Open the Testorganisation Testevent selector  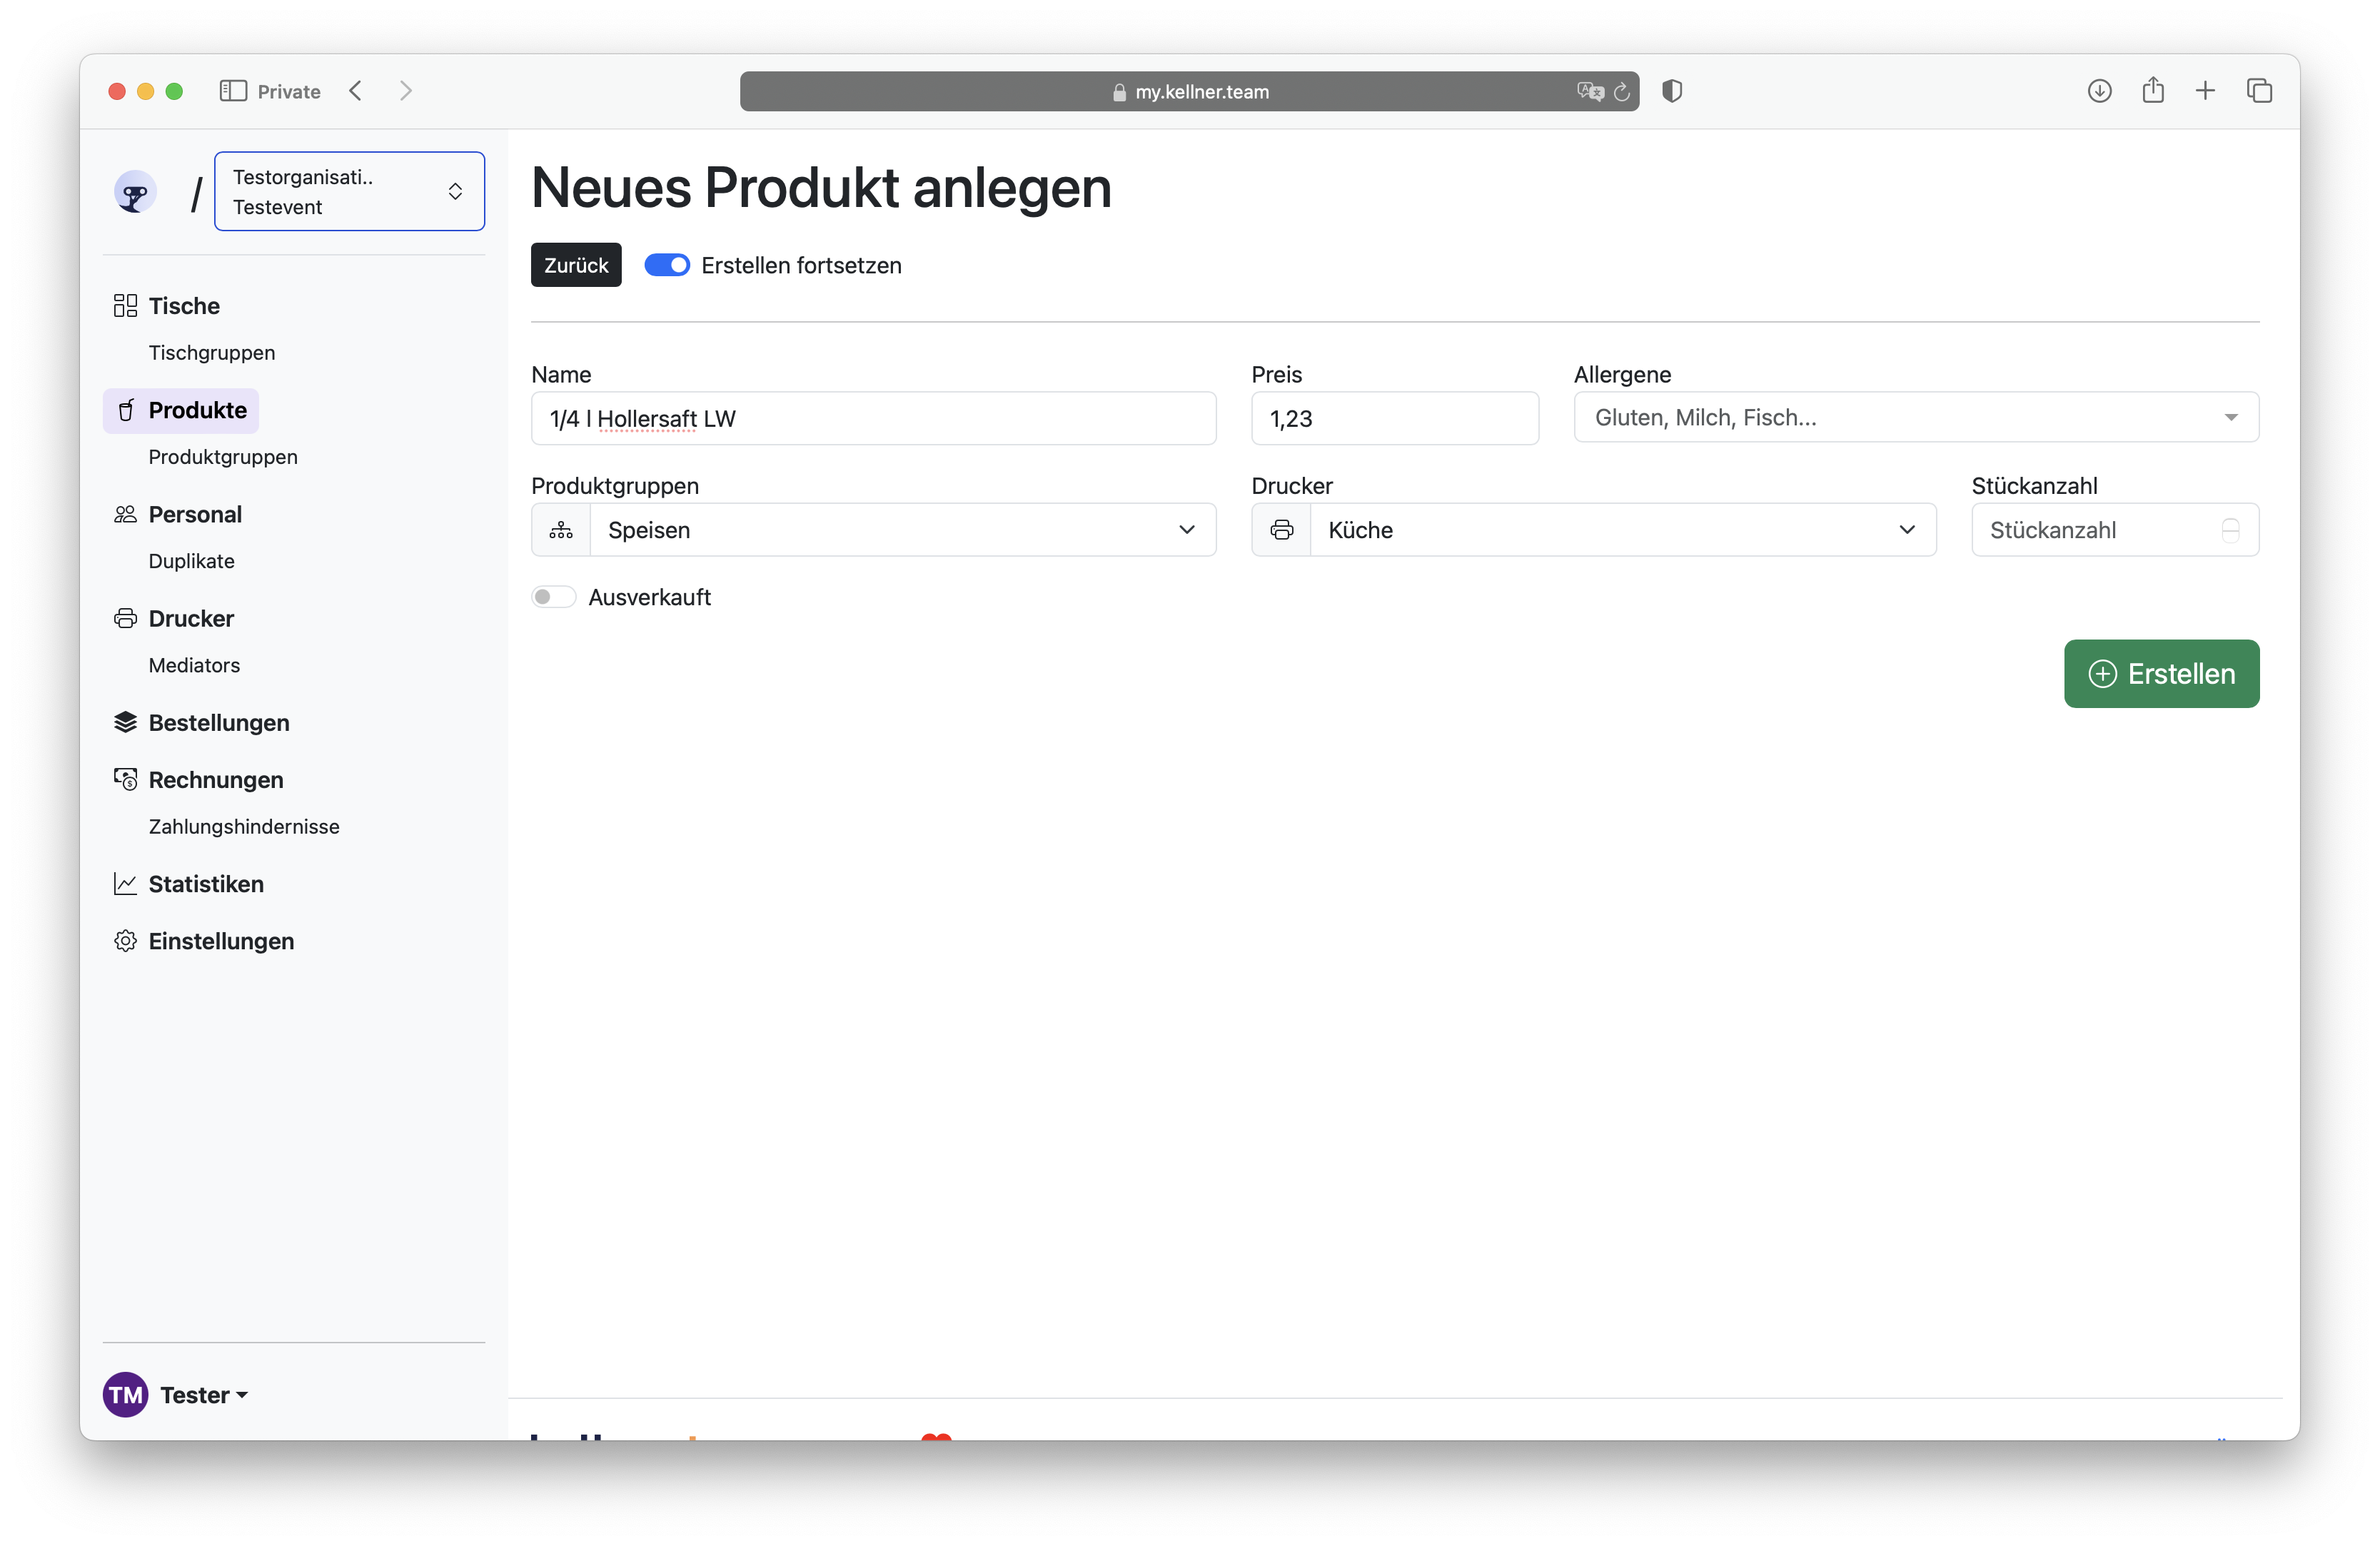349,191
